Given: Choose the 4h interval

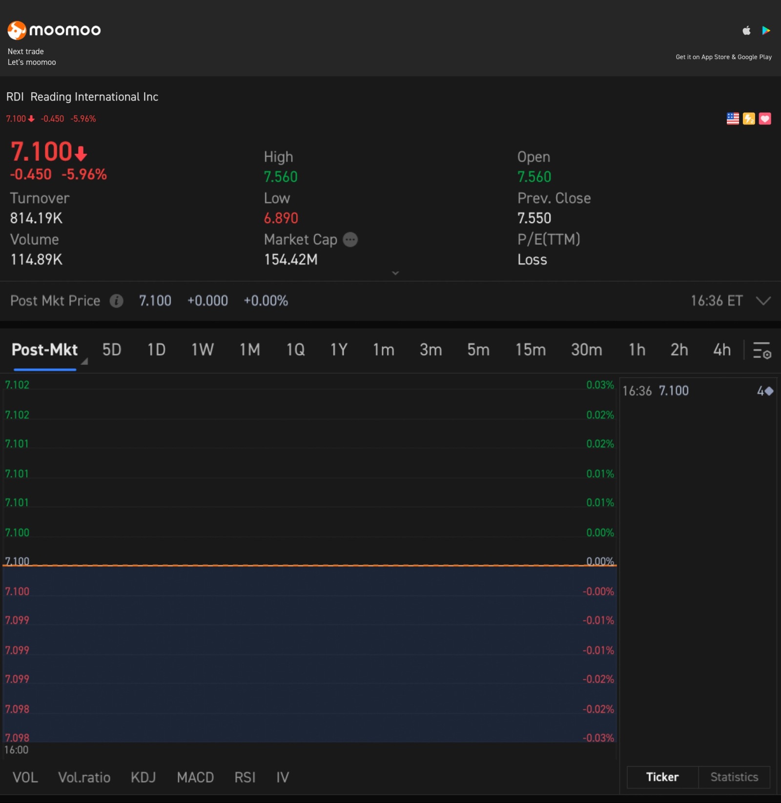Looking at the screenshot, I should (x=722, y=350).
